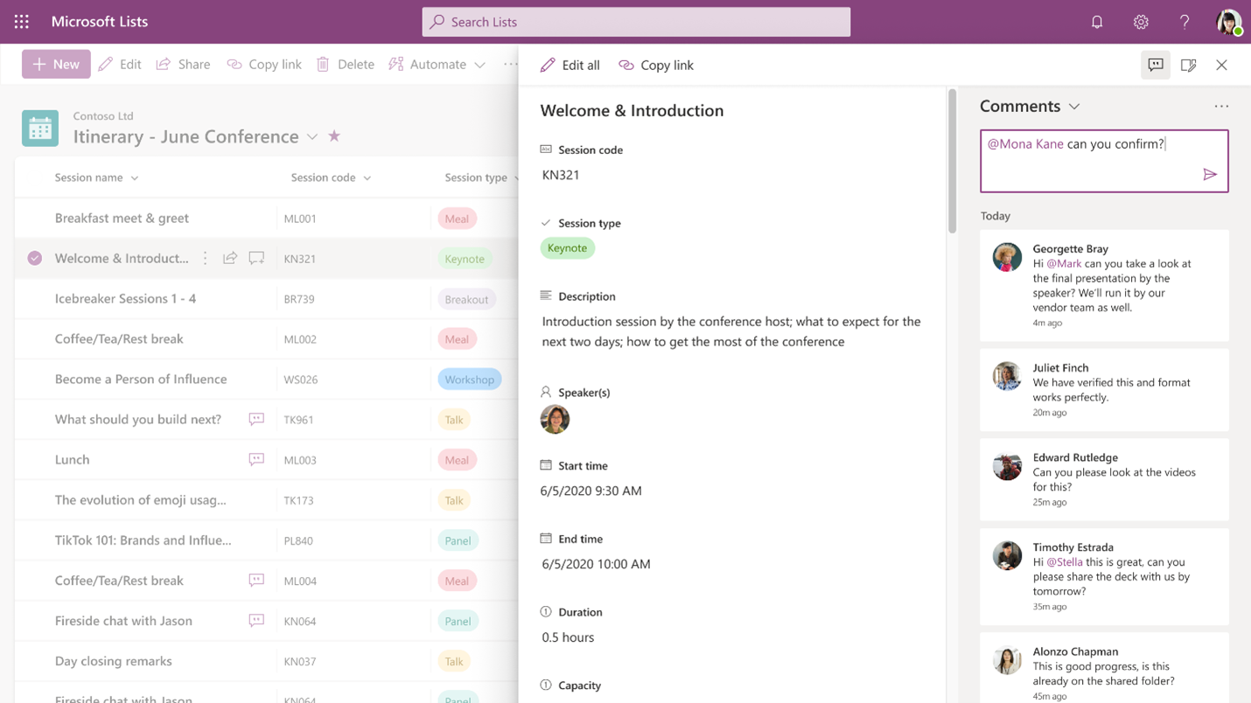Send the comment with the arrow icon
This screenshot has height=703, width=1251.
[x=1210, y=175]
